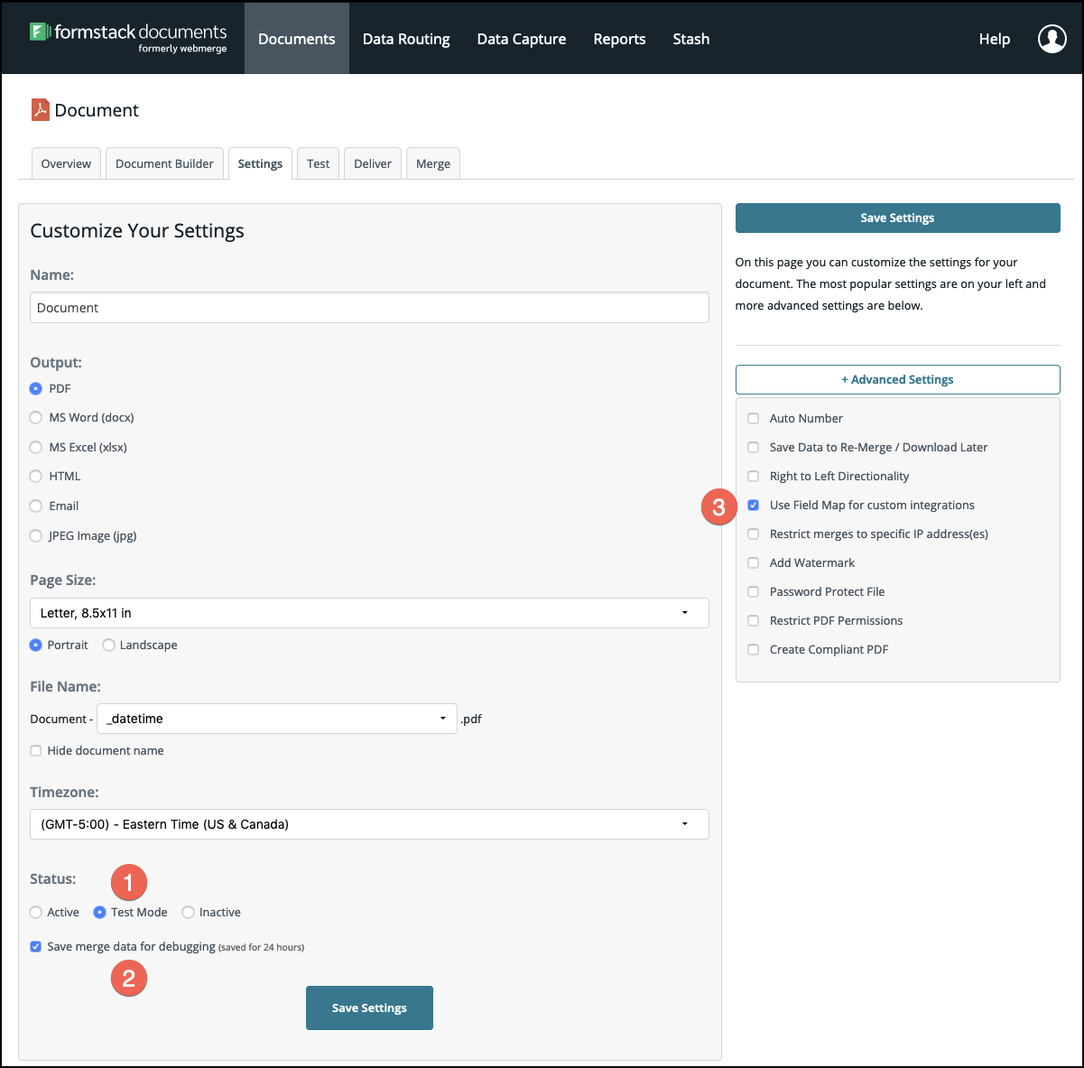Open Data Routing in the top navigation

pyautogui.click(x=406, y=39)
